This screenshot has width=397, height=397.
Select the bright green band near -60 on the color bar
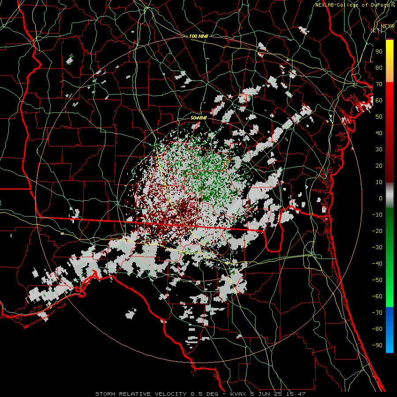tap(390, 299)
